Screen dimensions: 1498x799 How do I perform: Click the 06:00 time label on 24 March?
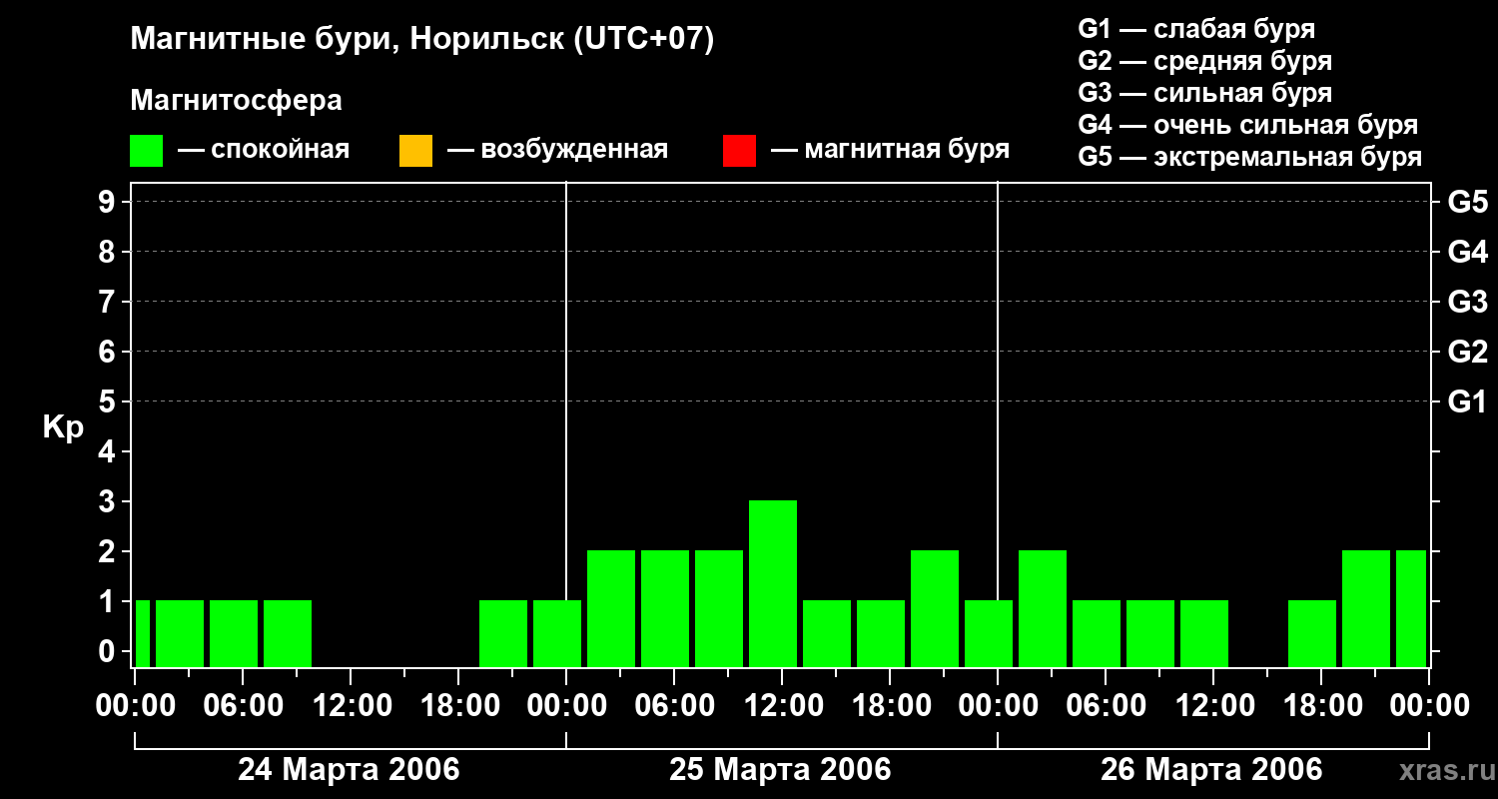pos(243,706)
